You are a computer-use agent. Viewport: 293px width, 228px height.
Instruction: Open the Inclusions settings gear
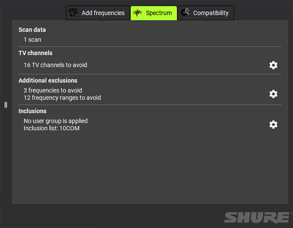pyautogui.click(x=273, y=124)
